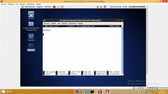This screenshot has width=168, height=94.
Task: Click the Modificado status in nano header
Action: point(114,26)
